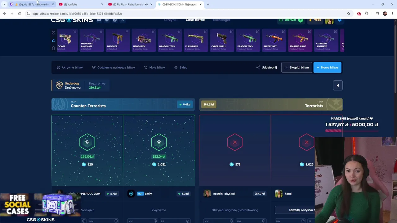Viewport: 397px width, 223px height.
Task: Open browser extensions puzzle icon
Action: pos(367,14)
